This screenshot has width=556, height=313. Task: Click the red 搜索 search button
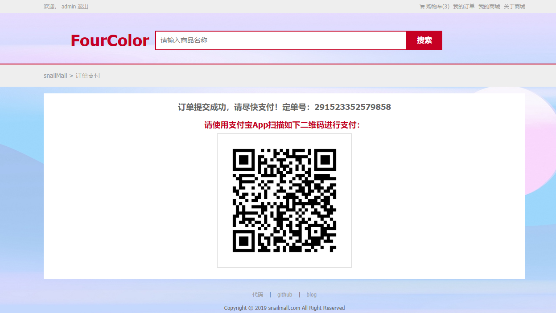click(424, 40)
